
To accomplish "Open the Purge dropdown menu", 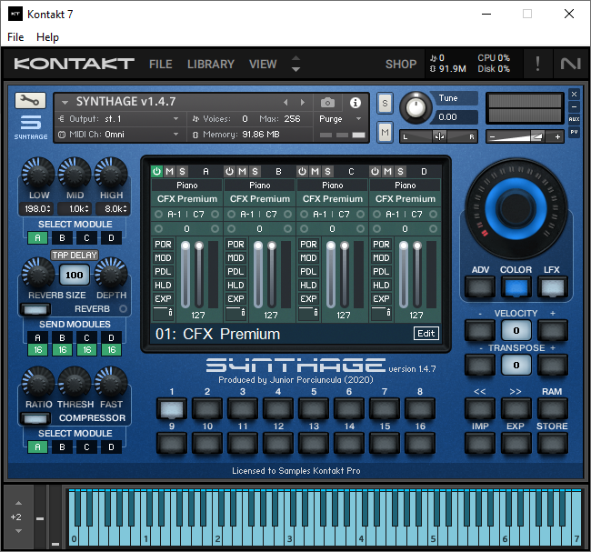I will 340,119.
